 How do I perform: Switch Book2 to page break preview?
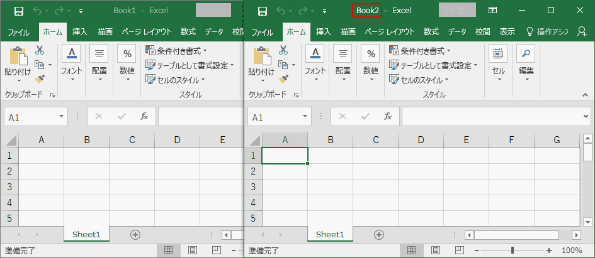[460, 250]
